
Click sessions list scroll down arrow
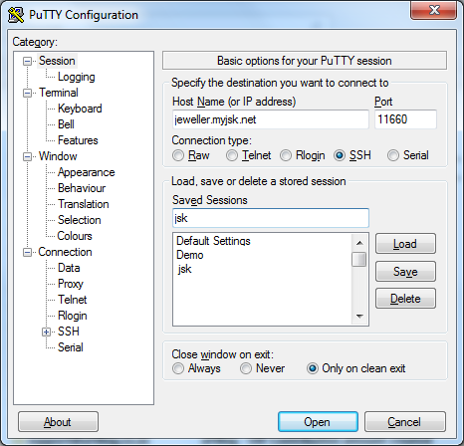[x=359, y=317]
